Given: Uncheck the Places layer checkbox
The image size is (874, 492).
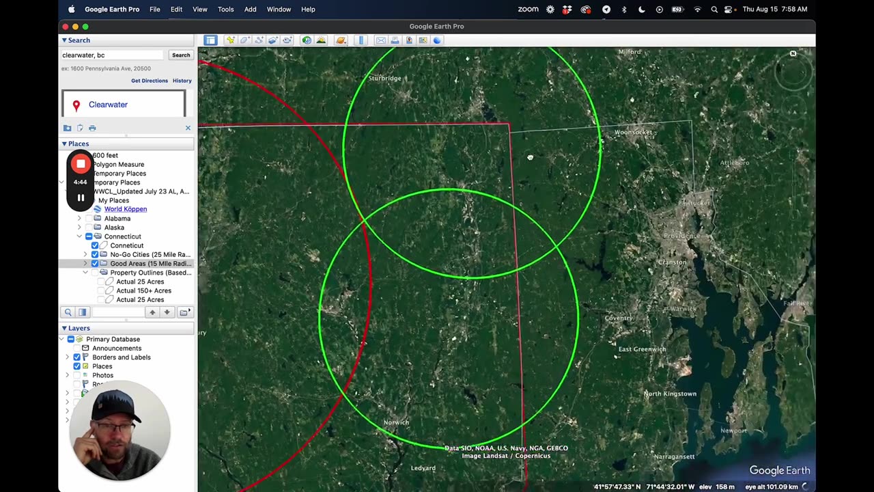Looking at the screenshot, I should click(x=76, y=366).
